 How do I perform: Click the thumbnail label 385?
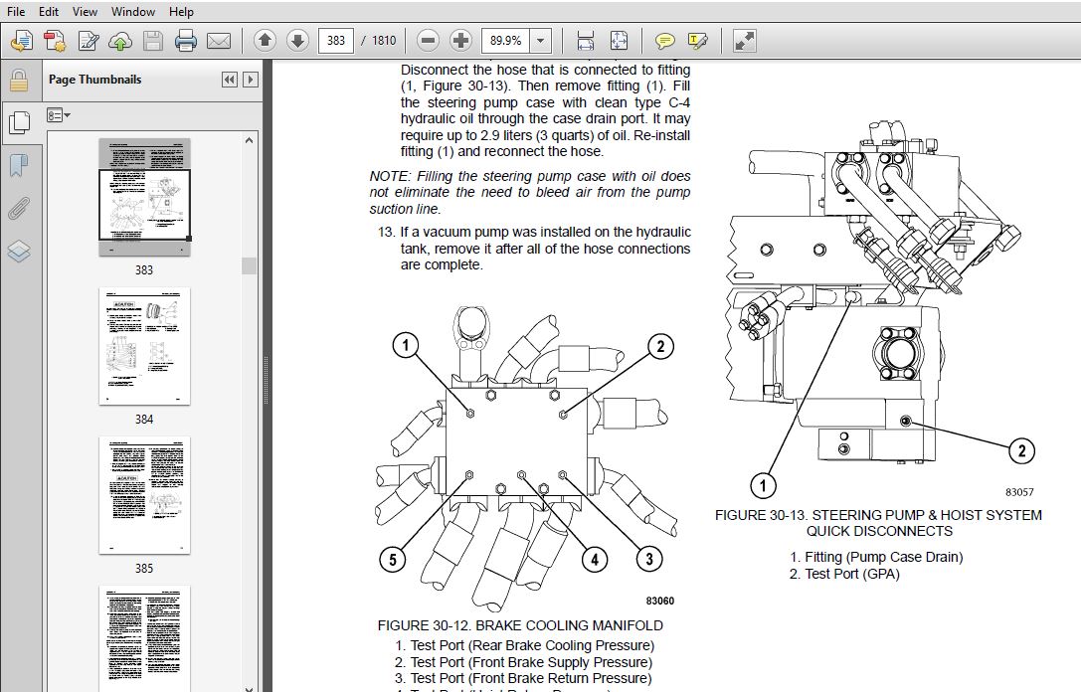(x=144, y=569)
